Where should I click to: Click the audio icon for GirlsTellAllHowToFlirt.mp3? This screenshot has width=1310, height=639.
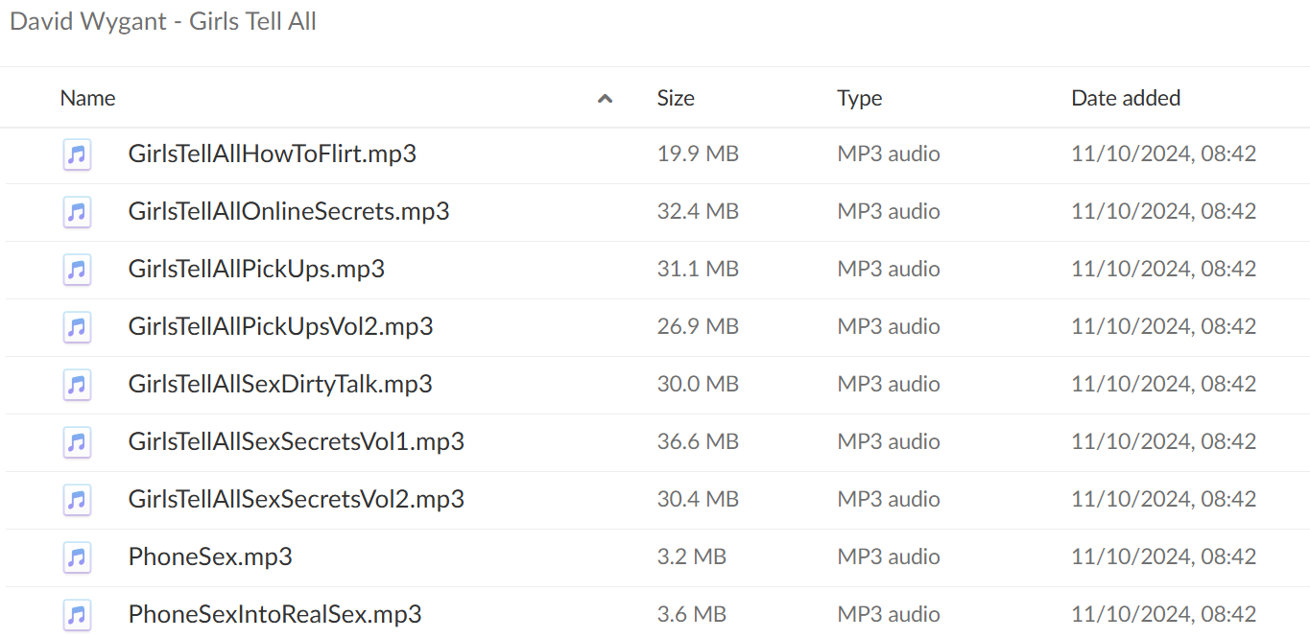(78, 154)
